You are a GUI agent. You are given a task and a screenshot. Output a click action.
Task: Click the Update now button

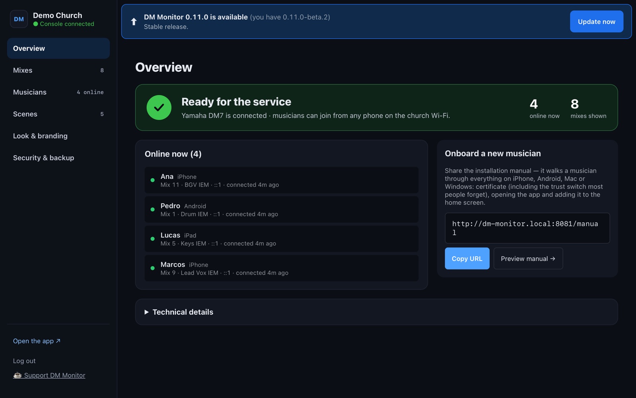click(597, 21)
